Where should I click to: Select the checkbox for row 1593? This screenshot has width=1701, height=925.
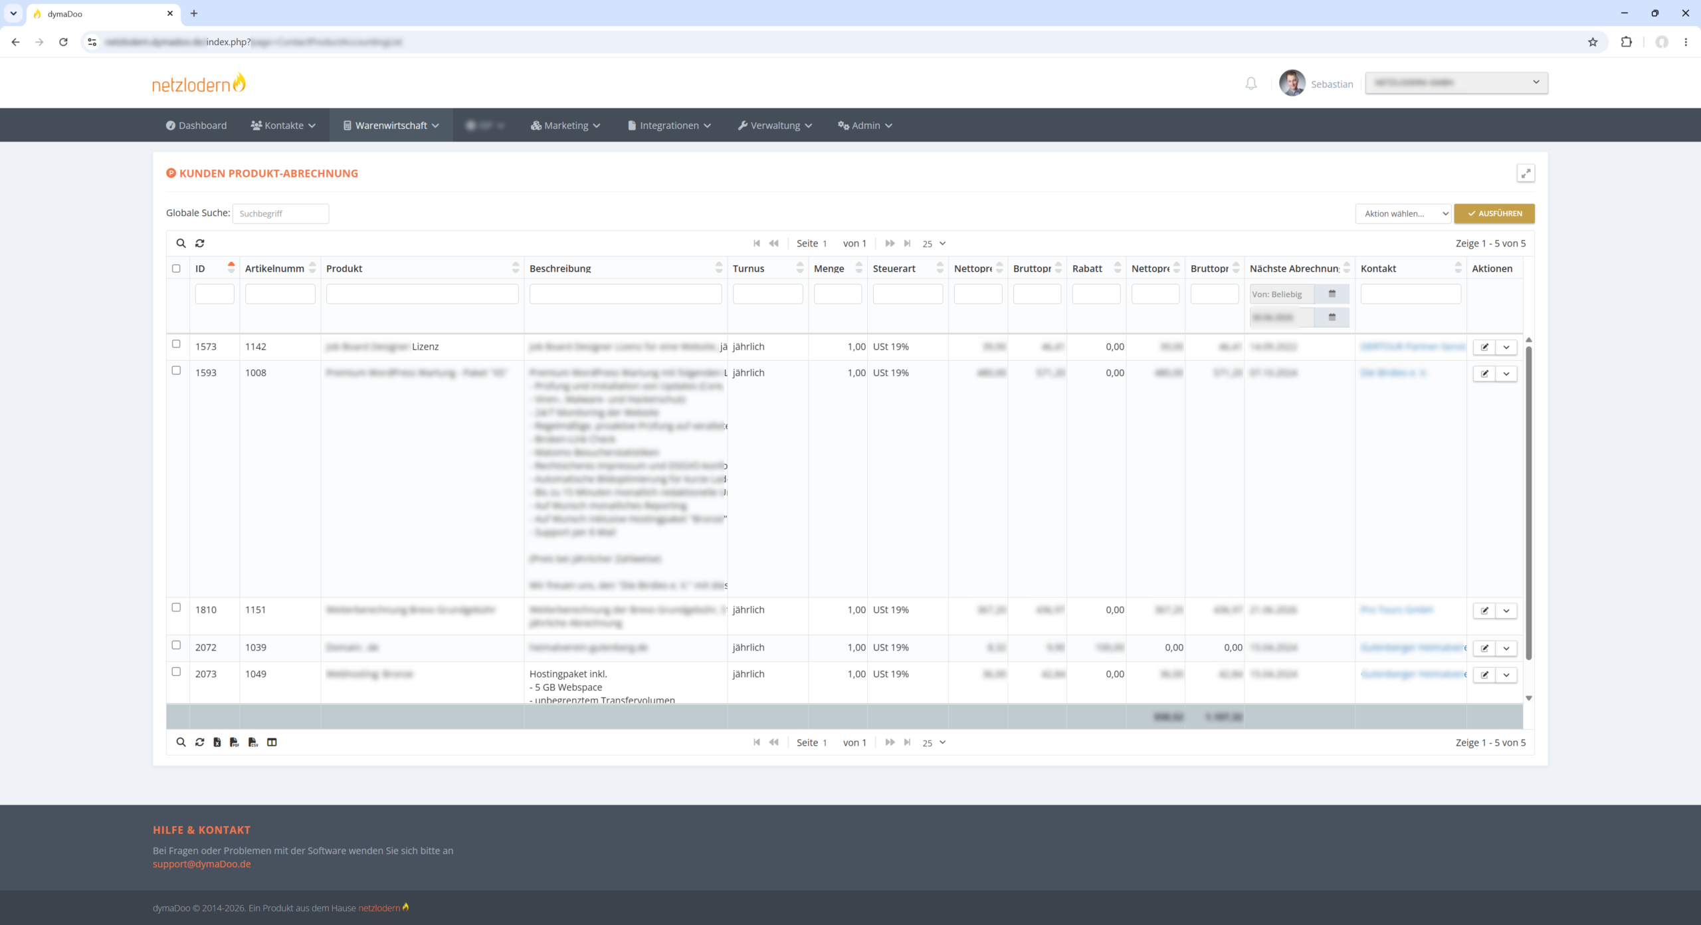point(176,370)
